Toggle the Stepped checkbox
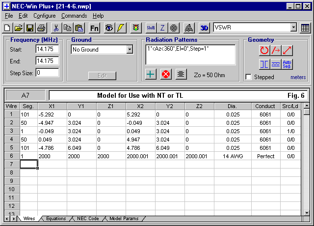Image resolution: width=314 pixels, height=226 pixels. point(249,77)
